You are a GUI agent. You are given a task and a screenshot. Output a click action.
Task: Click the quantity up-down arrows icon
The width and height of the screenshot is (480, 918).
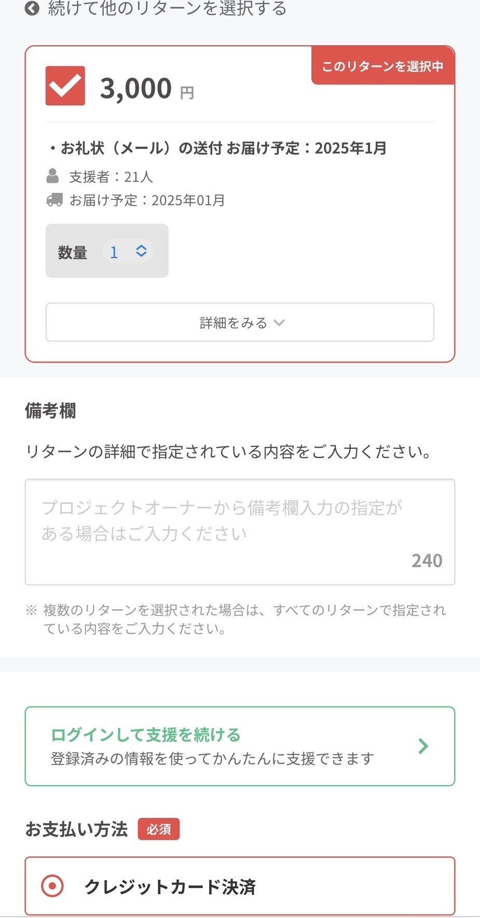(141, 251)
